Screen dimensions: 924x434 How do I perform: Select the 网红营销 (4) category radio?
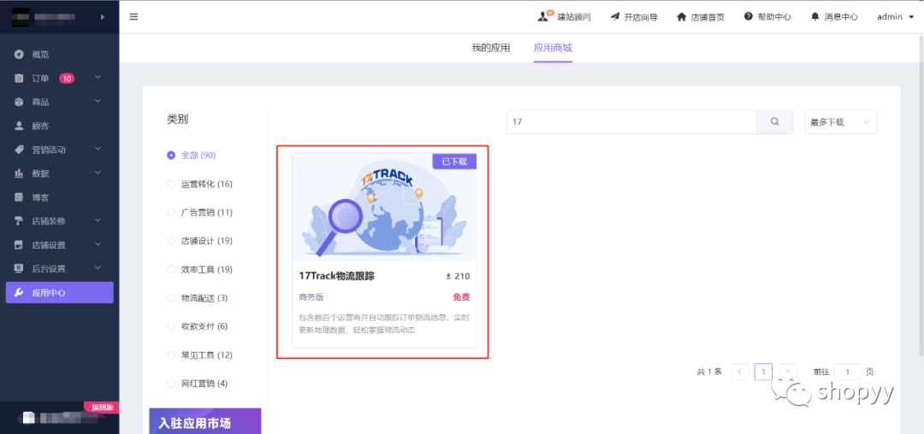tap(171, 384)
